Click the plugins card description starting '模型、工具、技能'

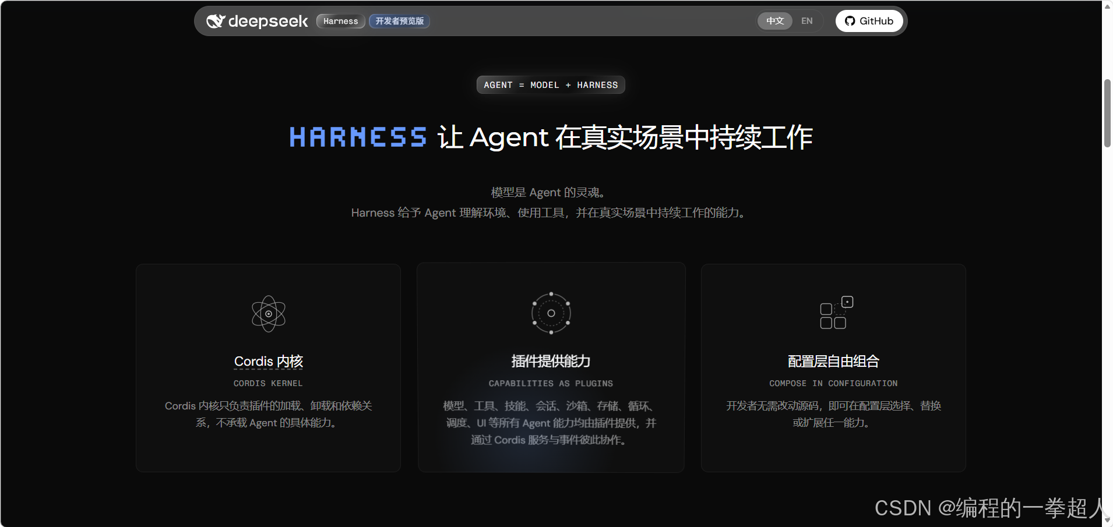pyautogui.click(x=551, y=423)
